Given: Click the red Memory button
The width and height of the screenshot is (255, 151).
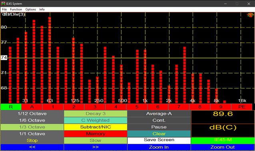Looking at the screenshot, I should 96,133.
